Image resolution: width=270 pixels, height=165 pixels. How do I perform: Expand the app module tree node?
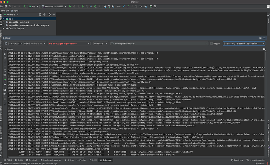click(x=3, y=19)
